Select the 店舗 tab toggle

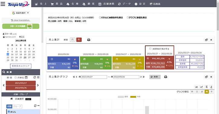[x=9, y=106]
